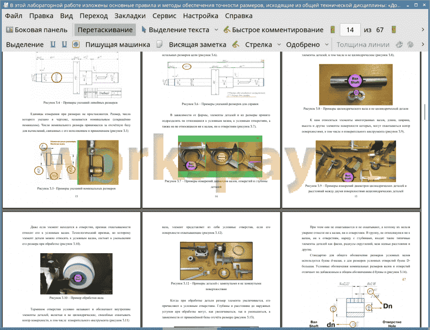Viewport: 430px width, 330px height.
Task: Select the freehand line icon before Стрелка
Action: point(236,44)
